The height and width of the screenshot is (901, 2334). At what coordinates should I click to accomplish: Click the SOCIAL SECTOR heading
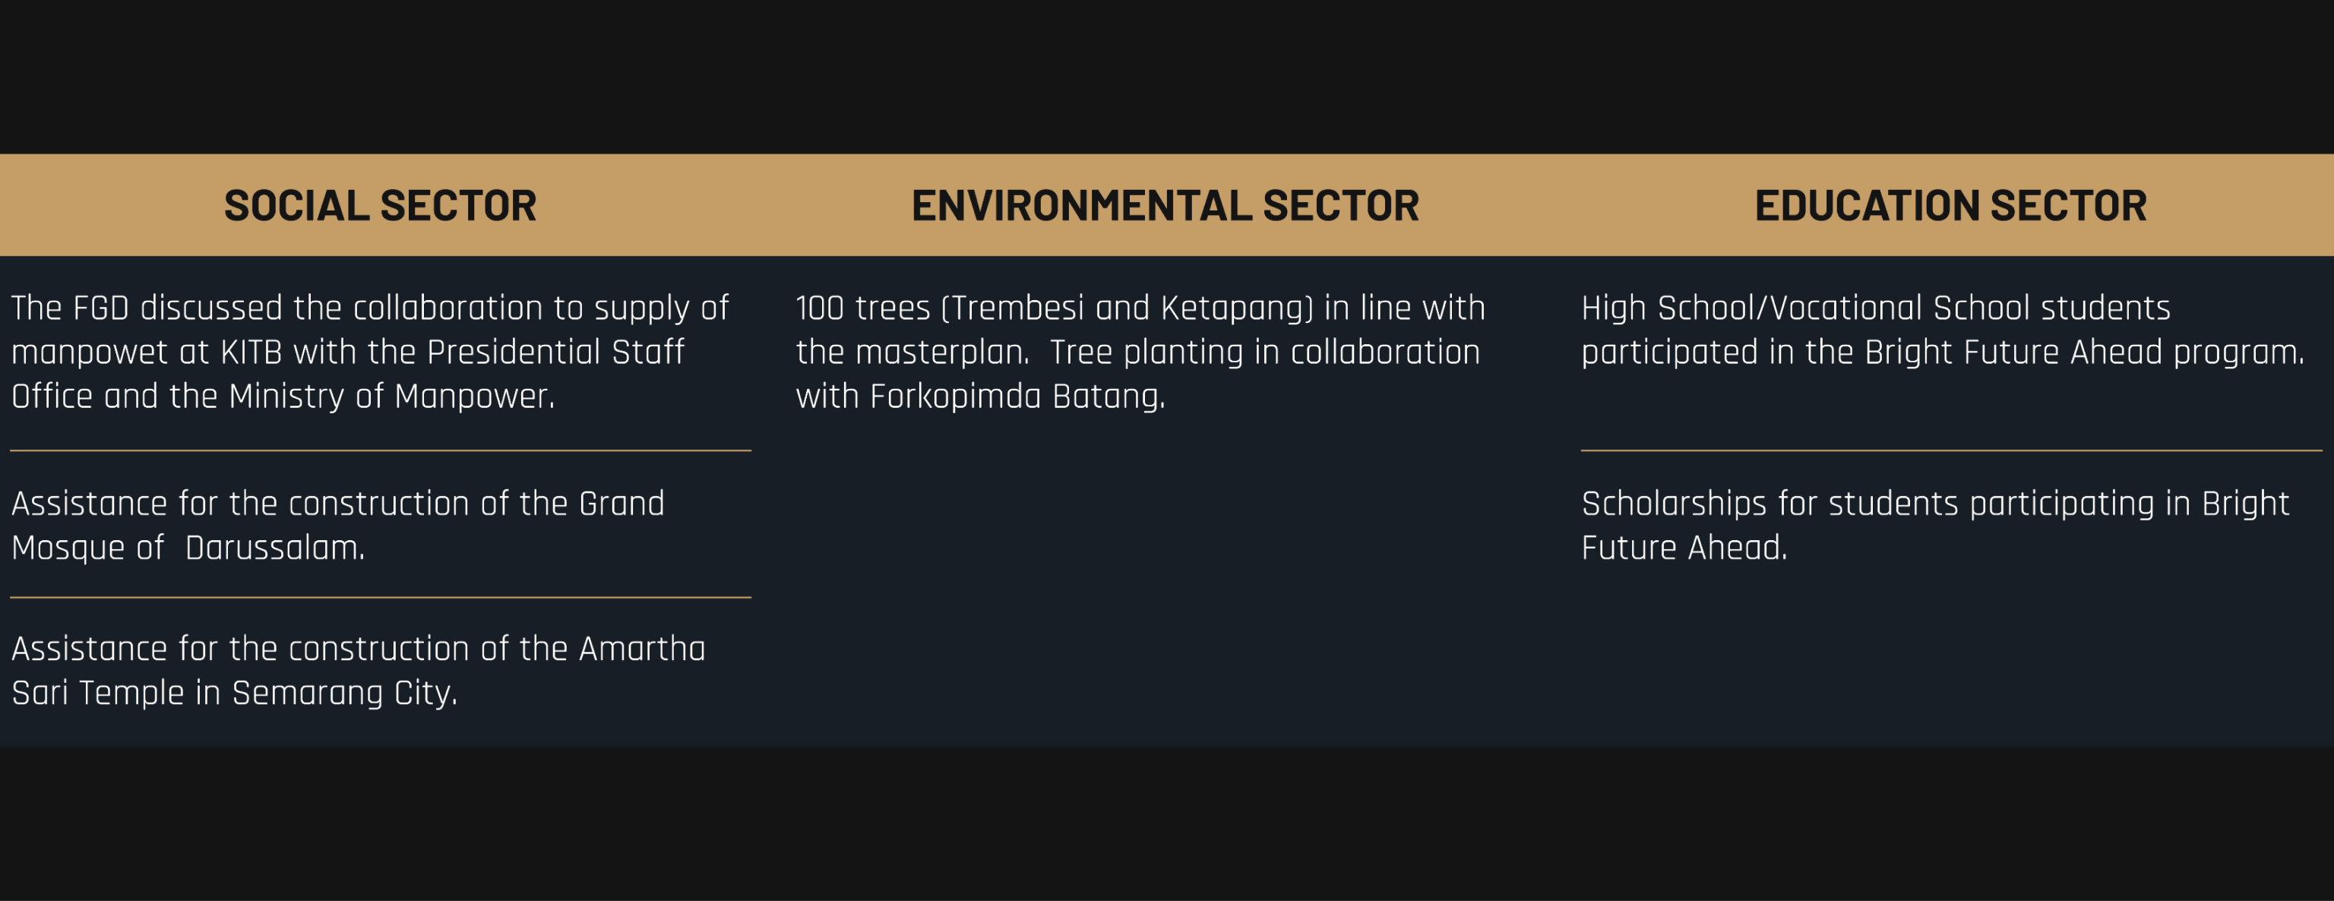[x=380, y=206]
